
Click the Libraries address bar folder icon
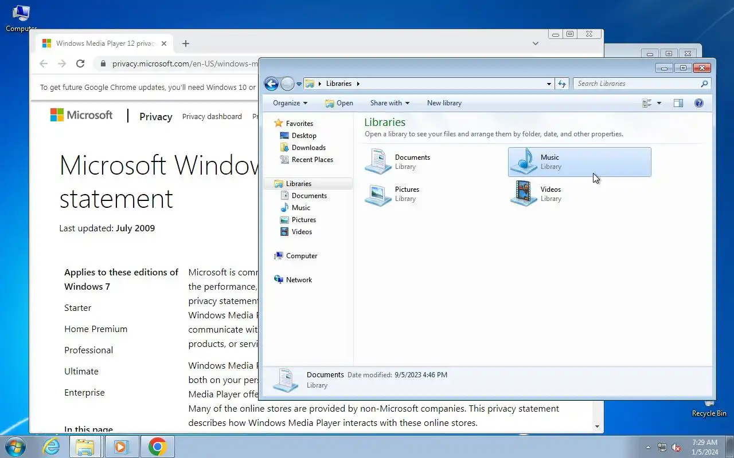(310, 84)
